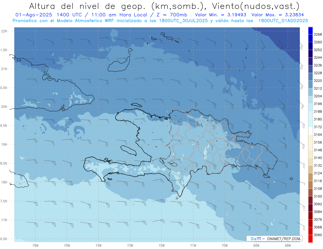Click the 17N latitude label
The width and height of the screenshot is (323, 249).
click(x=4, y=220)
